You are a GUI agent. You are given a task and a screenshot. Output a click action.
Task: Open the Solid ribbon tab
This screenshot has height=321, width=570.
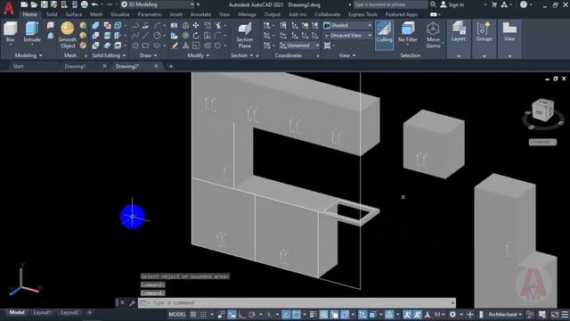point(52,14)
